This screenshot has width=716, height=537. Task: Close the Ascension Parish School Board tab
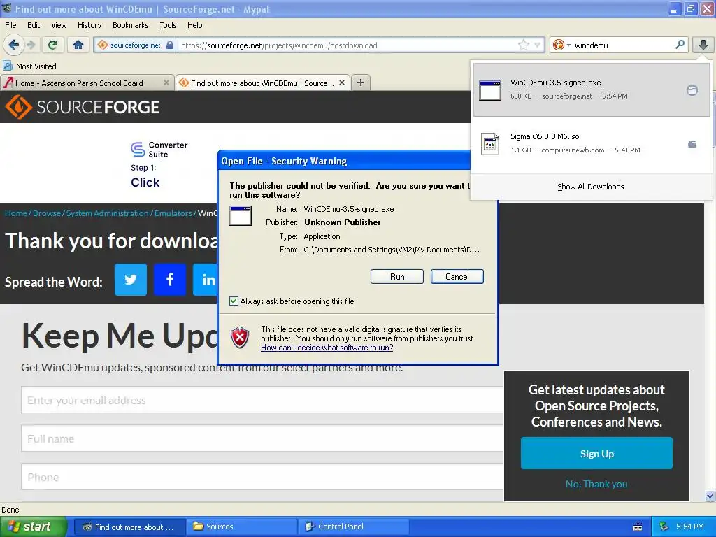(x=166, y=83)
